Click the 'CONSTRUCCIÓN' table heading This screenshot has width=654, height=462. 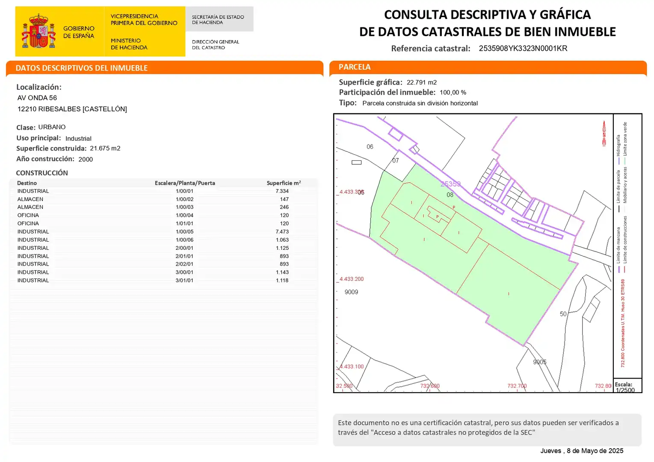[x=42, y=173]
